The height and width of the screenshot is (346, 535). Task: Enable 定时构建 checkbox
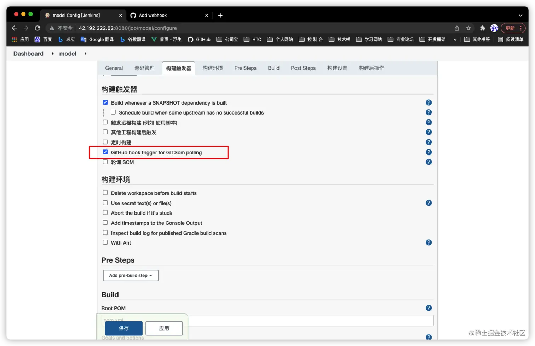pos(105,142)
